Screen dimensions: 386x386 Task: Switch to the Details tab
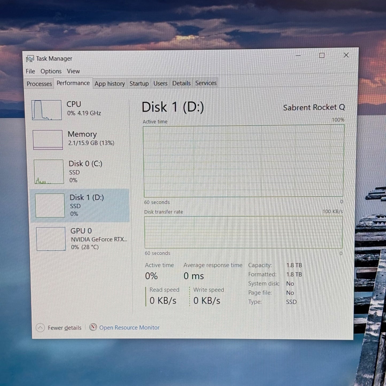[181, 83]
